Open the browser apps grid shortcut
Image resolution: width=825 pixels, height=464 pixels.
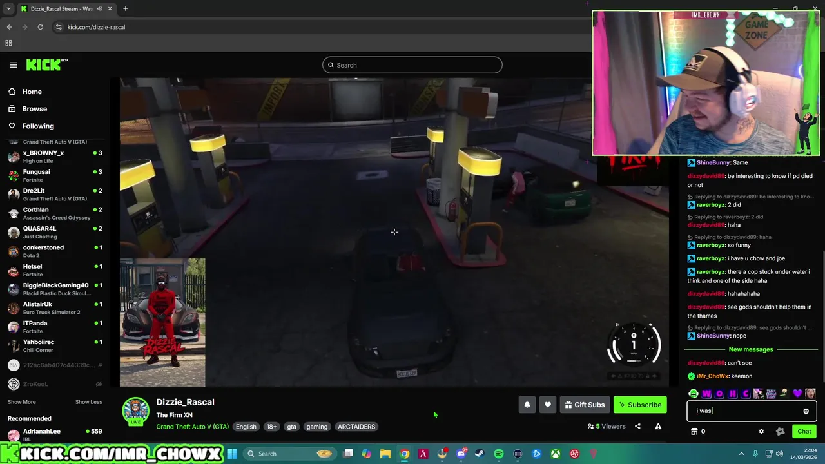[8, 43]
